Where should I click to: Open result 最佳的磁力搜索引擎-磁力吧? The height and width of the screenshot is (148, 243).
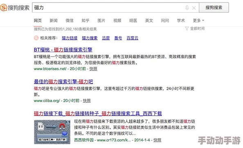pos(63,82)
